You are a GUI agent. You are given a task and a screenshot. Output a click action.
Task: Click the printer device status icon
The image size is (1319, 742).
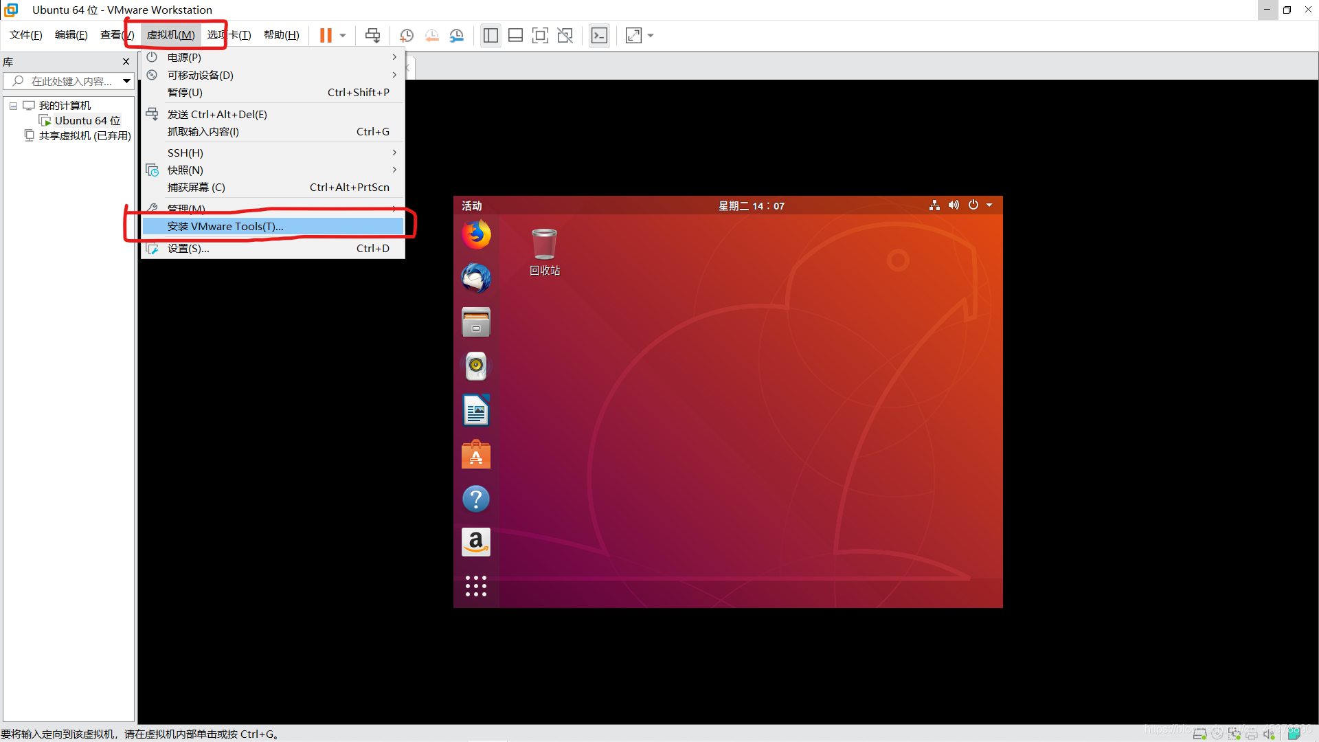pos(1252,734)
